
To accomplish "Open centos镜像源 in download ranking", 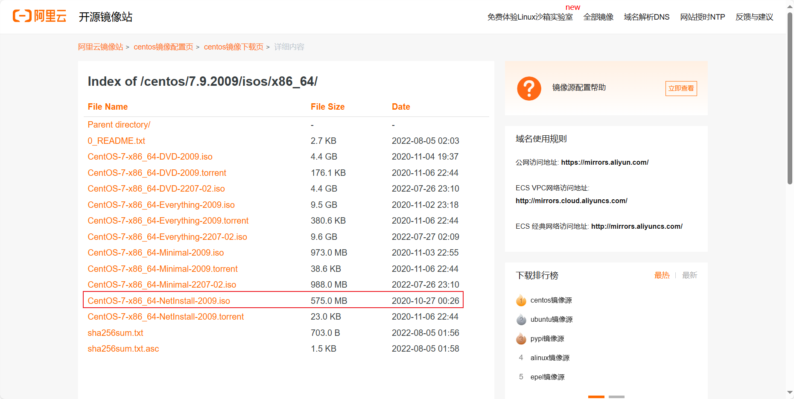I will 551,300.
